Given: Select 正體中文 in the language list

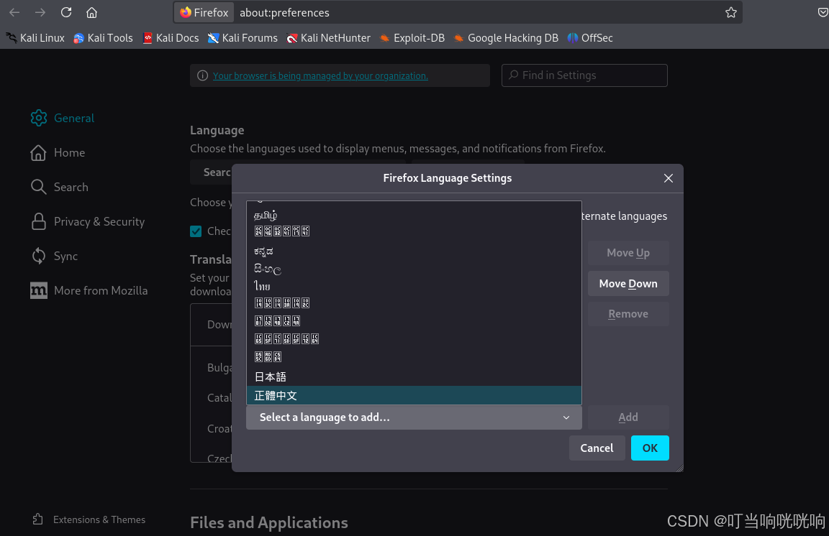Looking at the screenshot, I should (x=414, y=395).
